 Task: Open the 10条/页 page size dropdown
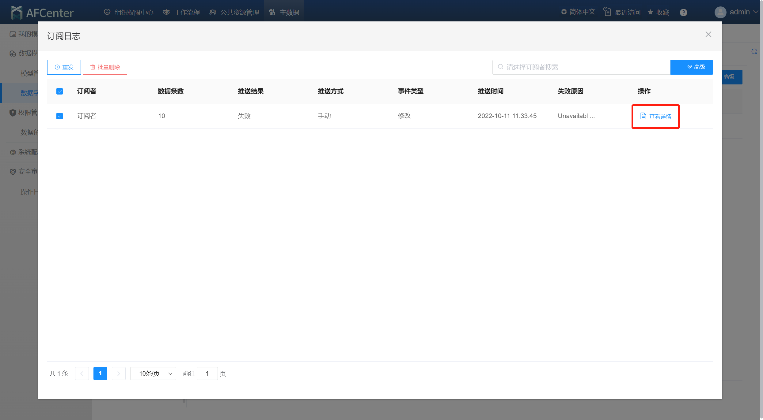(153, 374)
